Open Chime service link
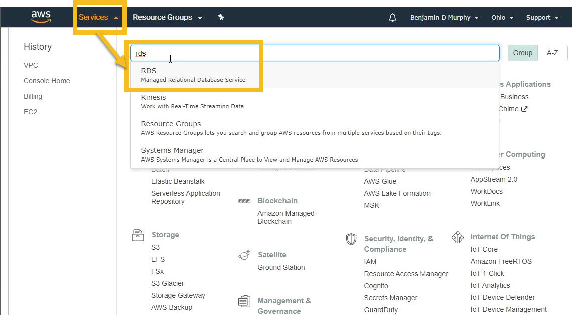This screenshot has width=572, height=315. [508, 109]
